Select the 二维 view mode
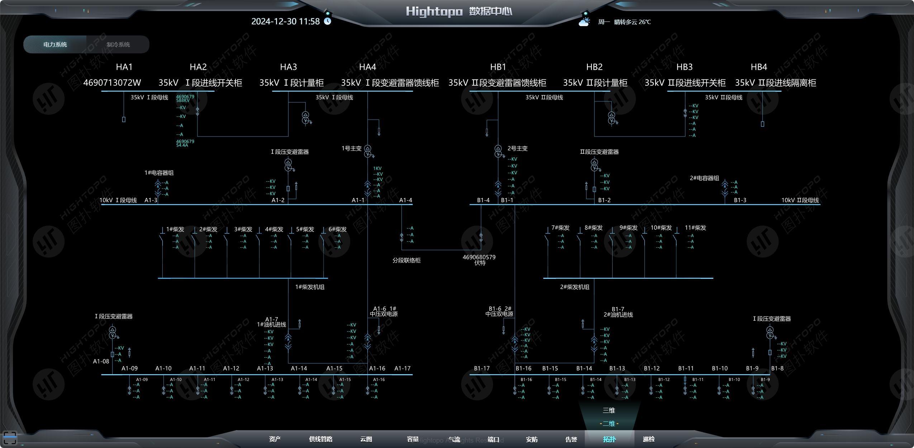Image resolution: width=914 pixels, height=448 pixels. click(x=609, y=424)
